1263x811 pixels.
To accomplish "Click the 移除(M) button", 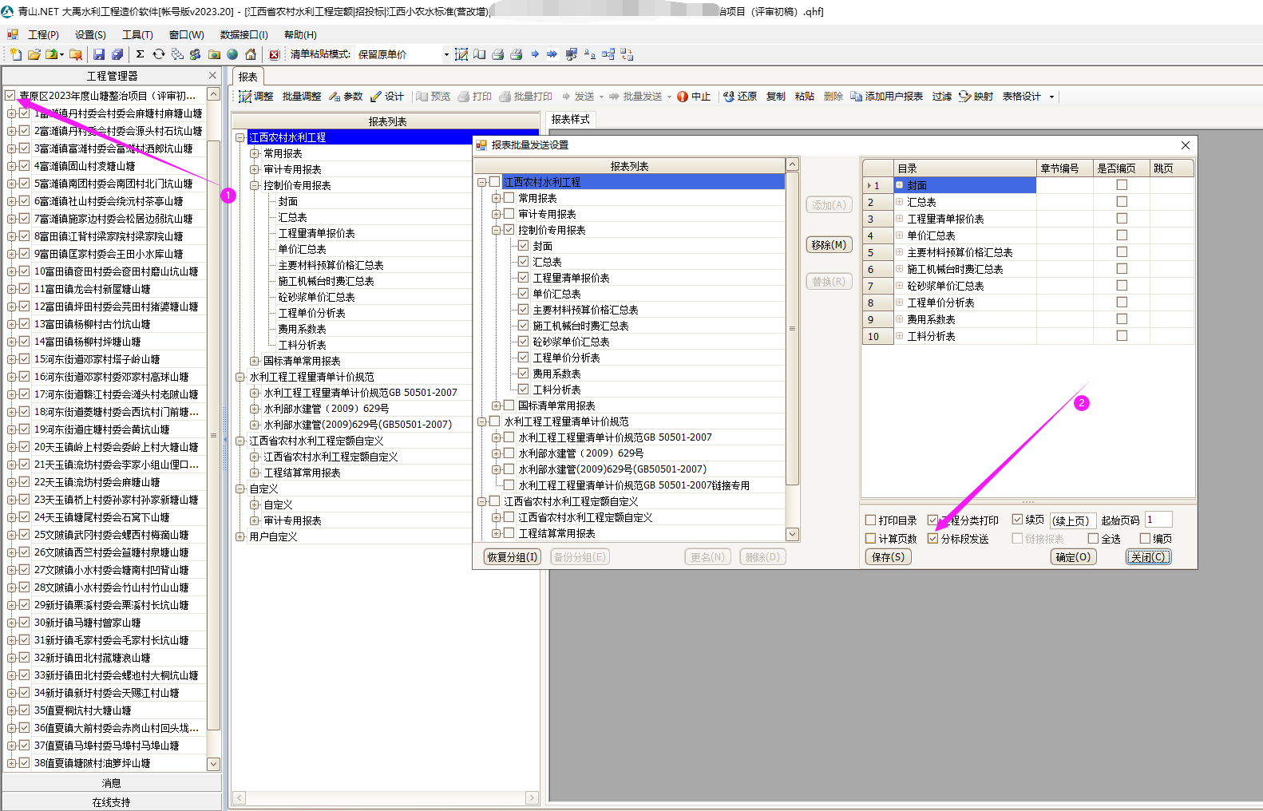I will point(829,245).
